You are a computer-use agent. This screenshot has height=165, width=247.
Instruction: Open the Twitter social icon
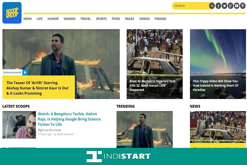224,6
